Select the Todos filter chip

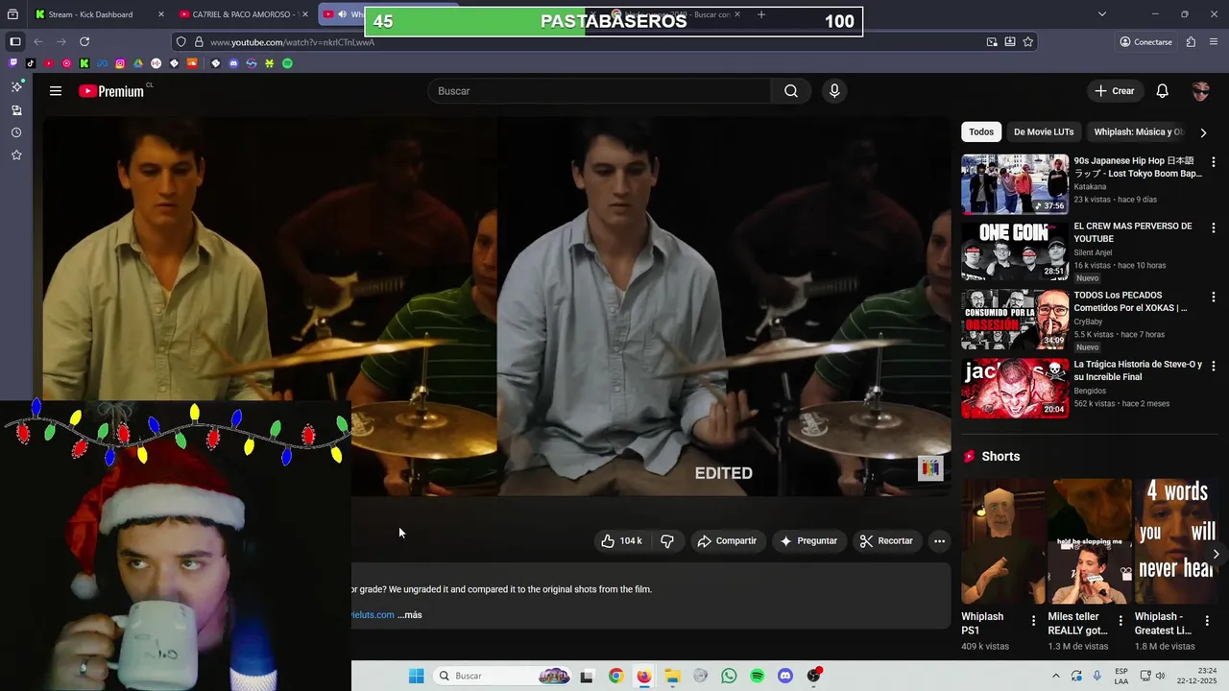tap(981, 132)
